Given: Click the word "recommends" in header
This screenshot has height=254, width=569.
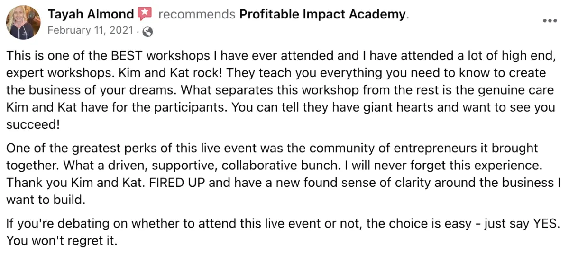Looking at the screenshot, I should (196, 14).
